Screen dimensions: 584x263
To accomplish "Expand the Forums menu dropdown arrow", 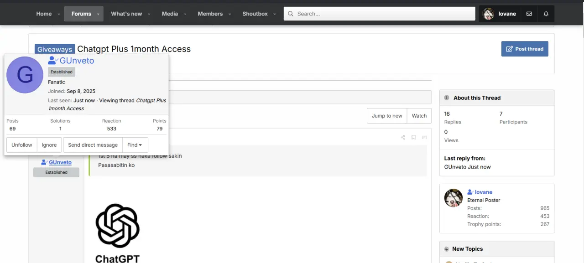I will pos(98,14).
